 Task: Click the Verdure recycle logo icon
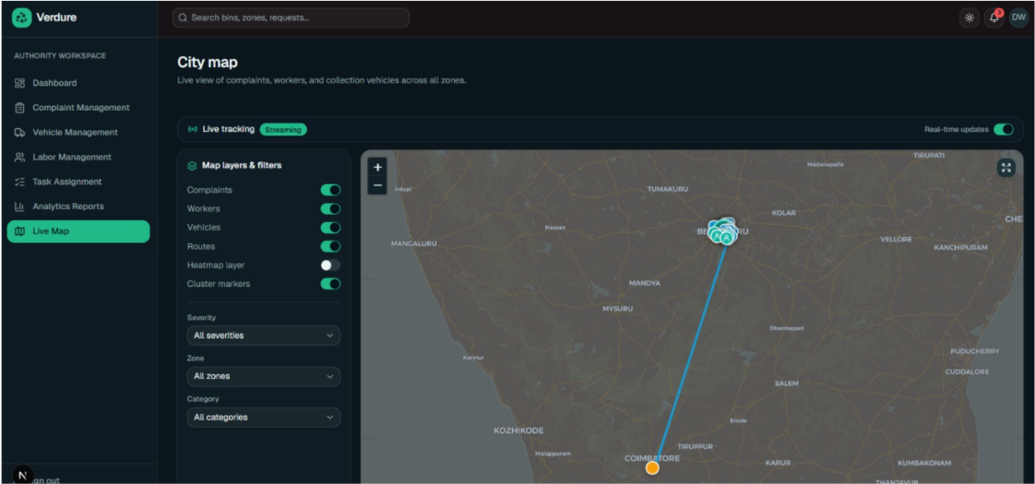click(x=22, y=18)
